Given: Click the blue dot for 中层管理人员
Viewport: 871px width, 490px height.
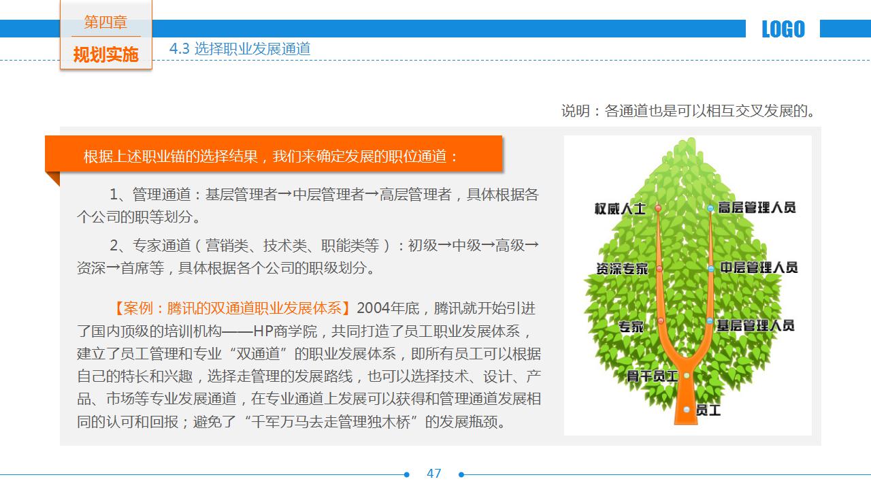Looking at the screenshot, I should click(711, 269).
